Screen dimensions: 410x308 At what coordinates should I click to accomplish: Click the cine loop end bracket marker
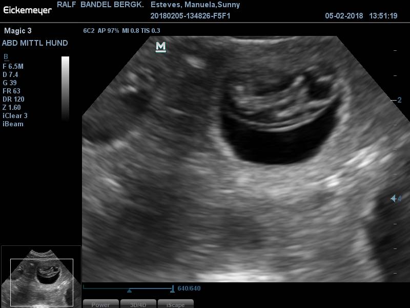pyautogui.click(x=172, y=288)
